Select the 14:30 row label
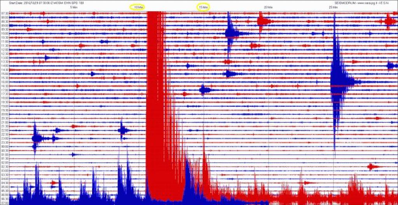398x205 pixels. [5, 70]
